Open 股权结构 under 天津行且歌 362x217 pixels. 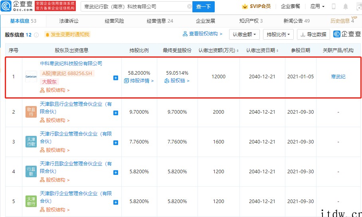[55, 180]
